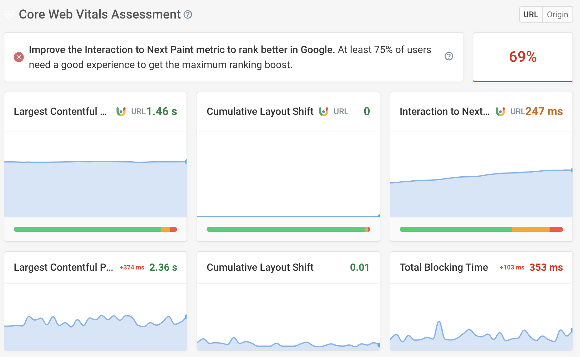Click the Interaction to Next Paint distribution bar

481,229
